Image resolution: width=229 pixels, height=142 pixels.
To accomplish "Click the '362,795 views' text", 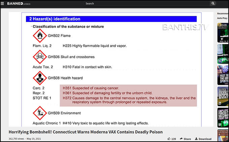I will (x=16, y=139).
